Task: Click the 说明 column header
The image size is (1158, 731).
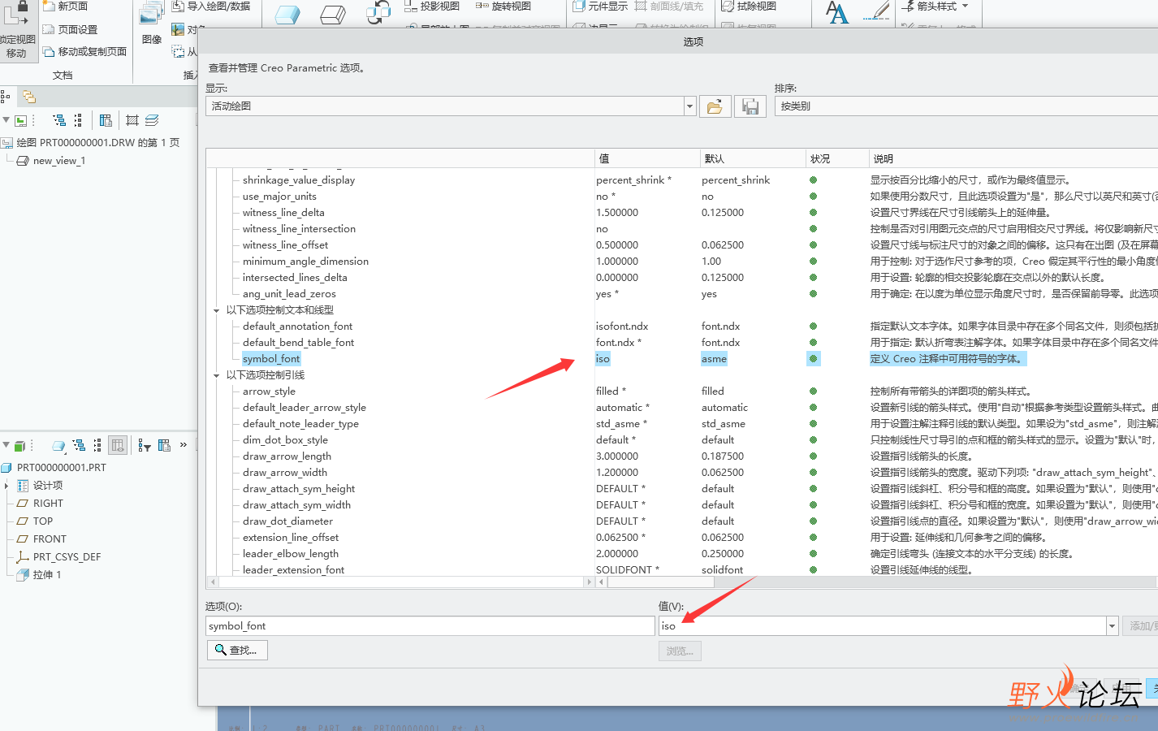Action: [x=1013, y=158]
